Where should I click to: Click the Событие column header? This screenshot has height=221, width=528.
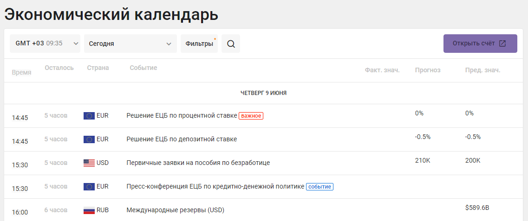[x=143, y=68]
